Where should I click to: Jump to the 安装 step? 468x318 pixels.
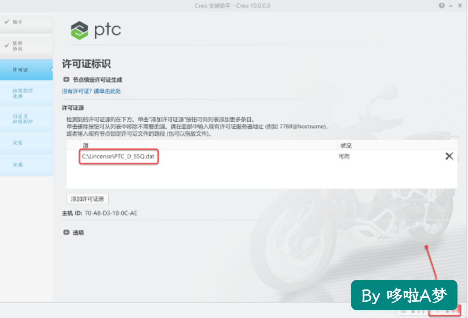26,143
